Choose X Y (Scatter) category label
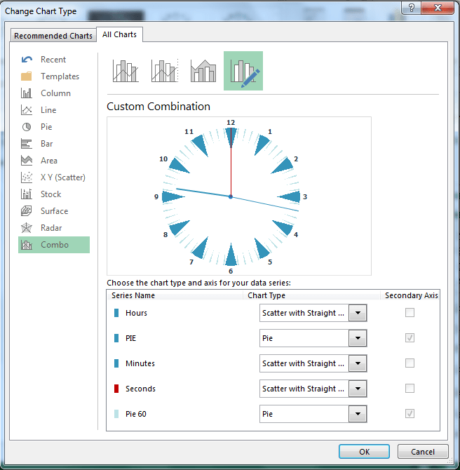 63,177
